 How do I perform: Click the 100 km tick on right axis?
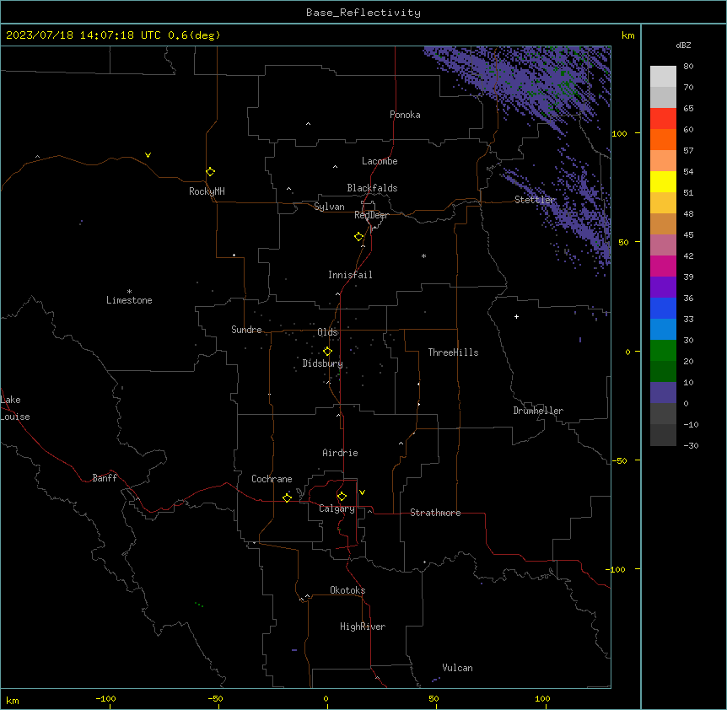[619, 133]
